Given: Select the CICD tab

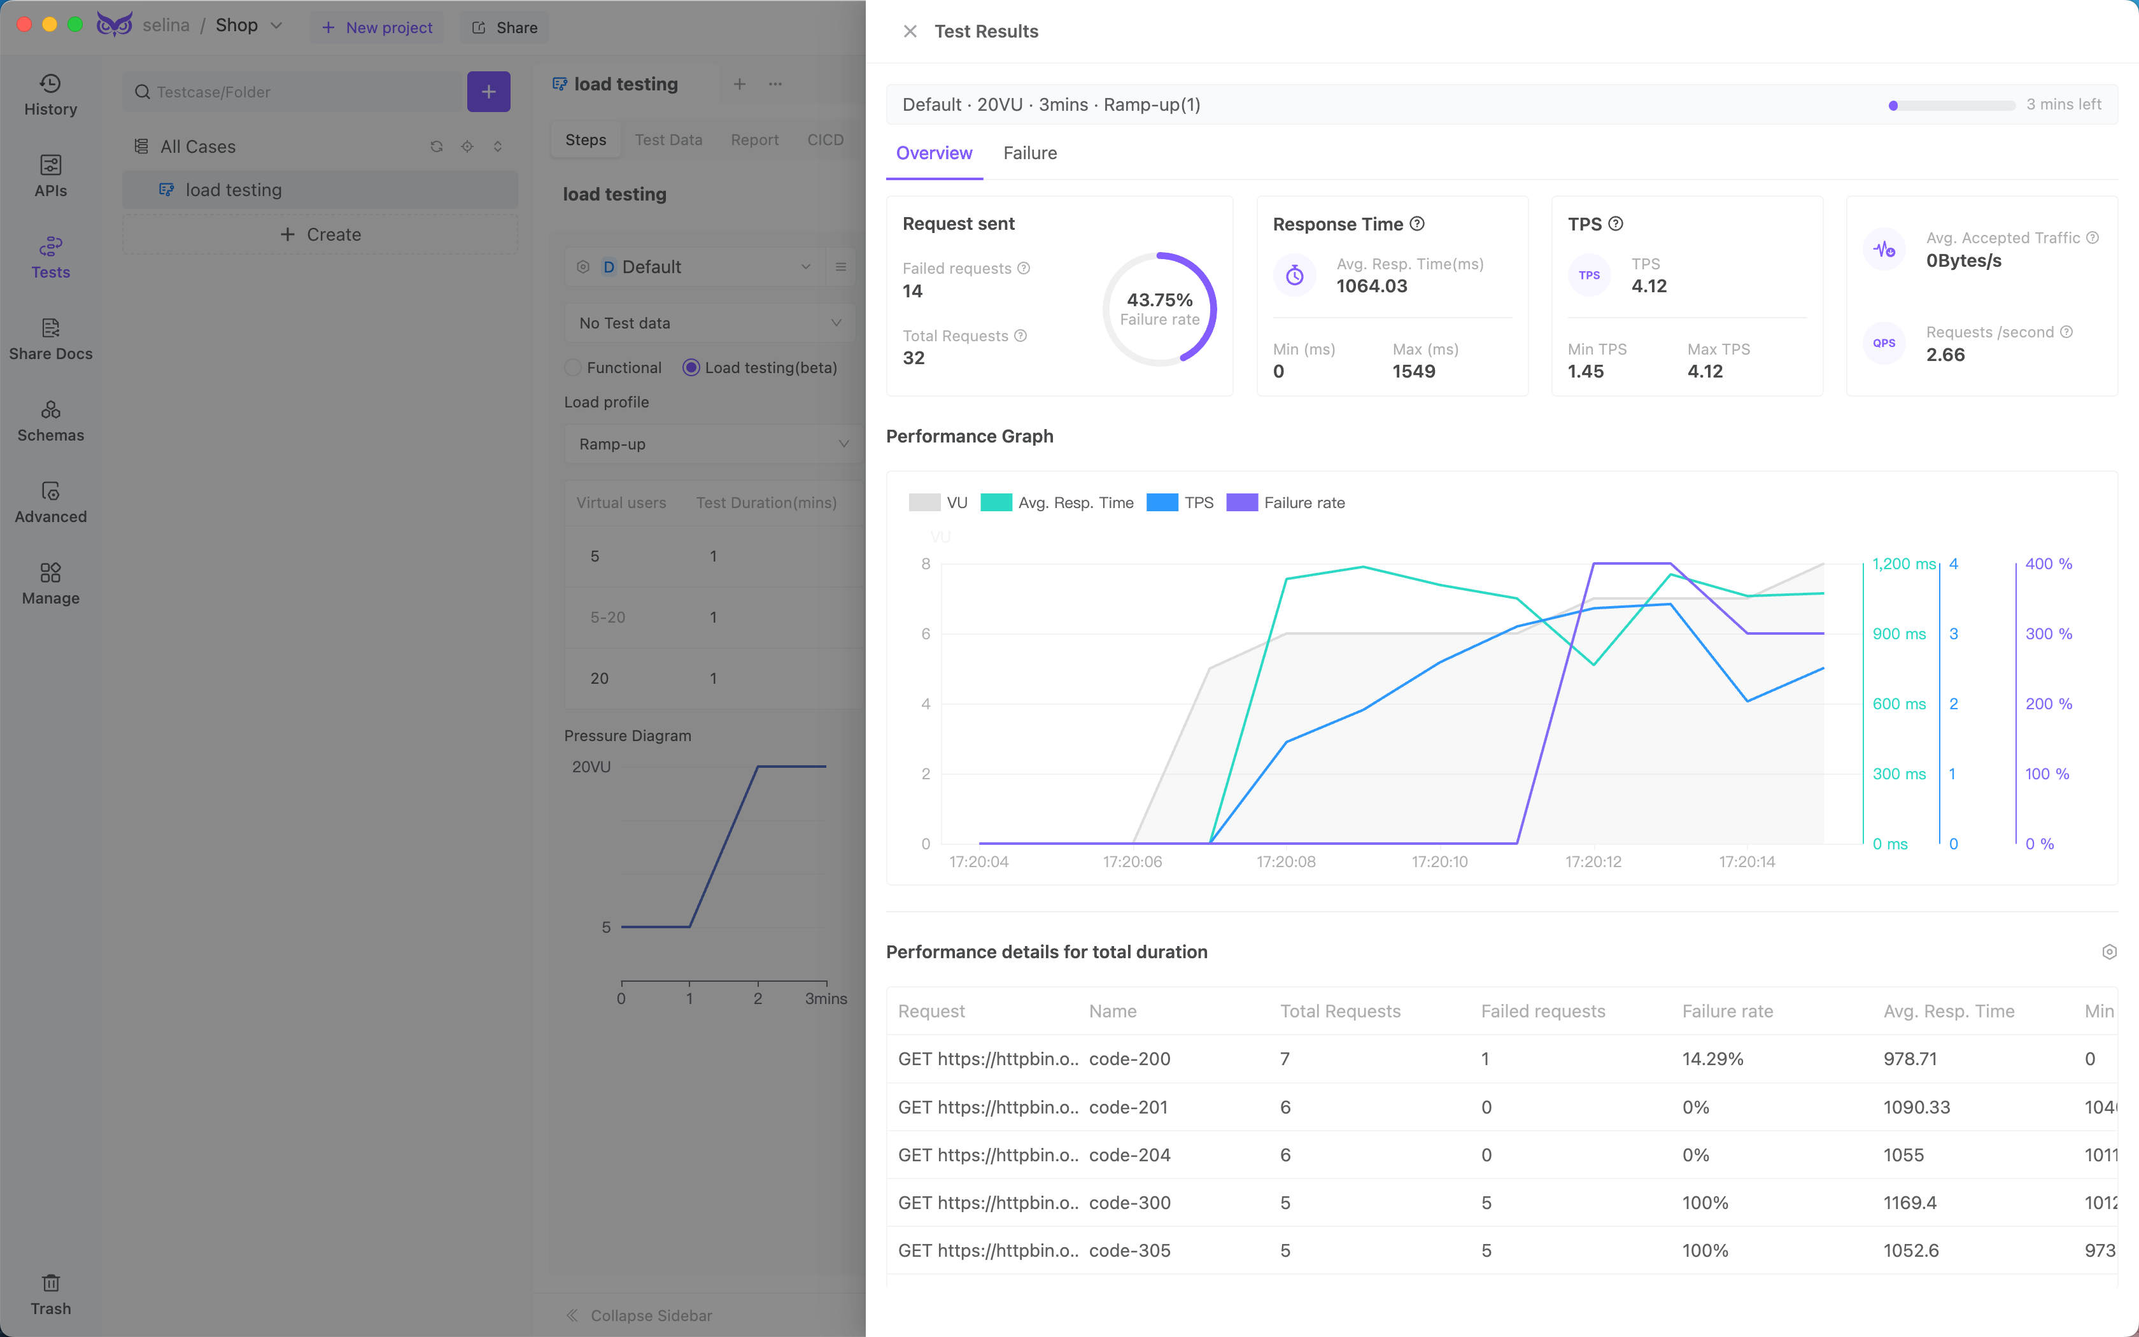Looking at the screenshot, I should click(x=824, y=139).
